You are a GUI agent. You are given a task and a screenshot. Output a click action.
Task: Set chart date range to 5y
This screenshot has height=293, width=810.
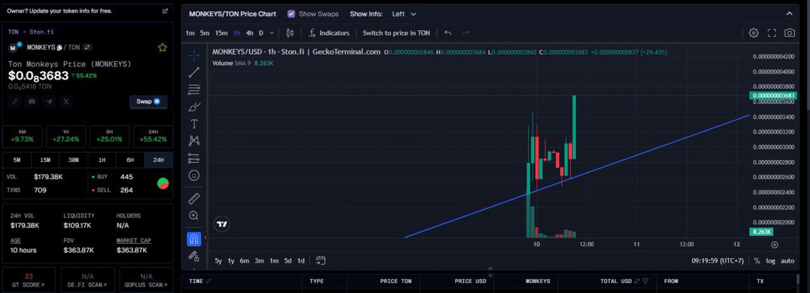[x=219, y=261]
